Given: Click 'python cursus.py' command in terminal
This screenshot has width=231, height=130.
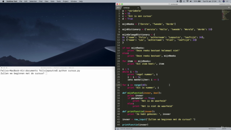Looking at the screenshot, I should click(69, 71).
